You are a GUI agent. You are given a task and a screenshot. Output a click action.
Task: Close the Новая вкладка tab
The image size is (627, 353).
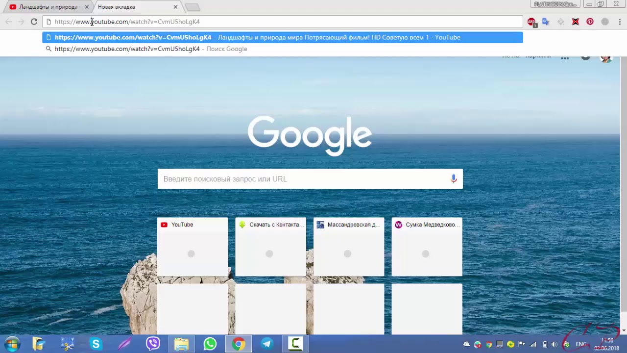(175, 7)
